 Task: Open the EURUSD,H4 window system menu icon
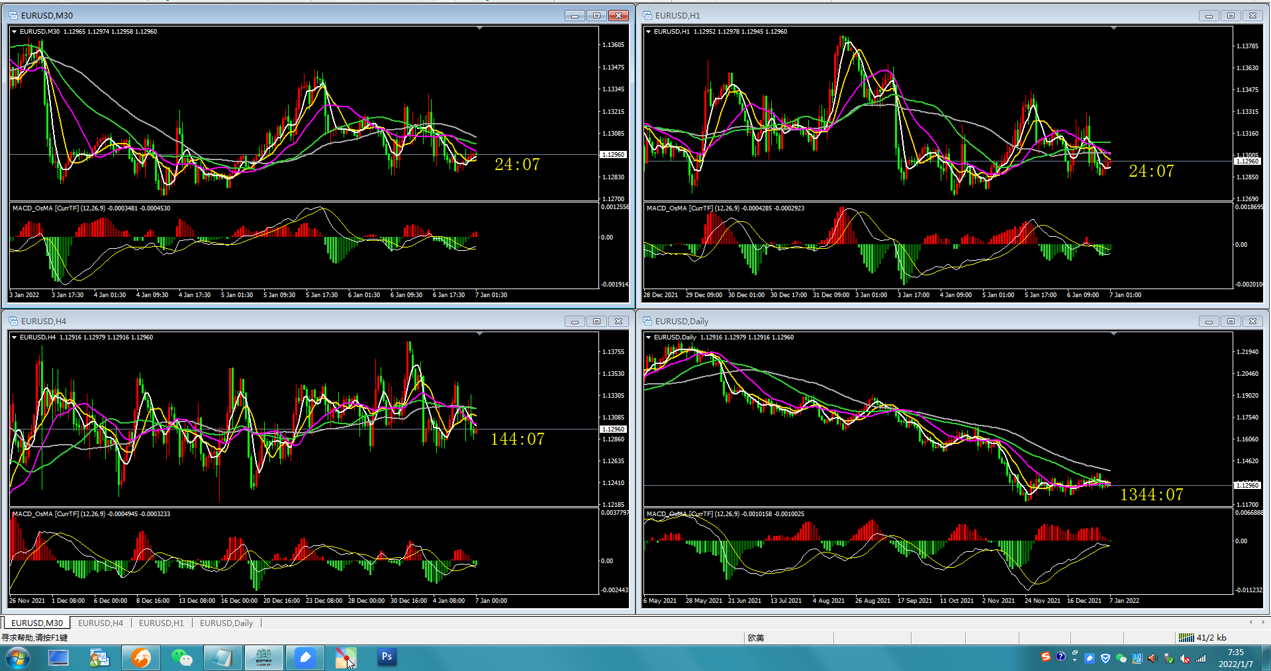(13, 321)
